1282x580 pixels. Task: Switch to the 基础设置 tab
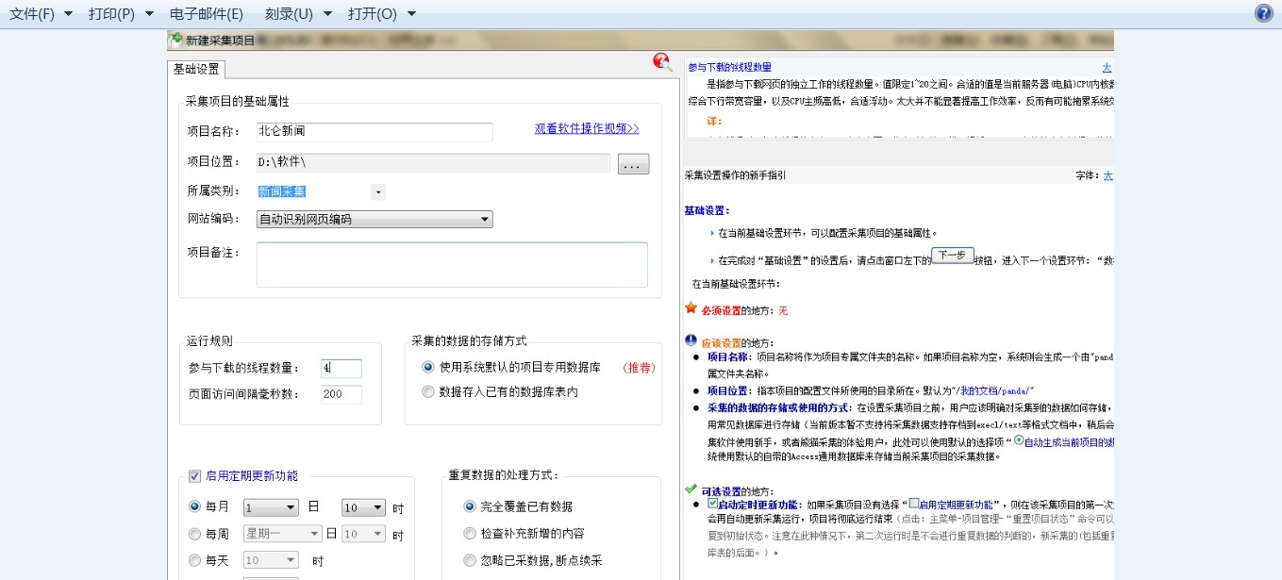(x=196, y=69)
